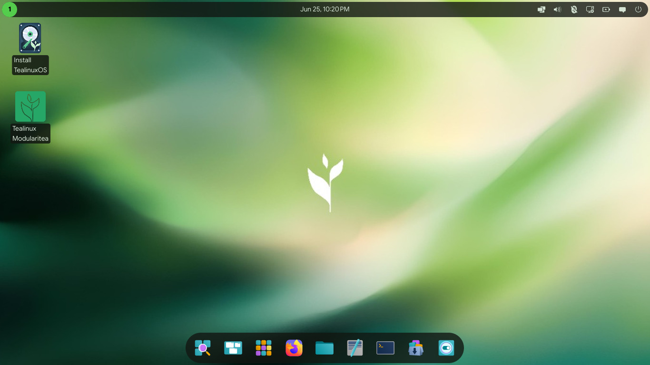
Task: Click workspace number 1 indicator
Action: point(10,9)
